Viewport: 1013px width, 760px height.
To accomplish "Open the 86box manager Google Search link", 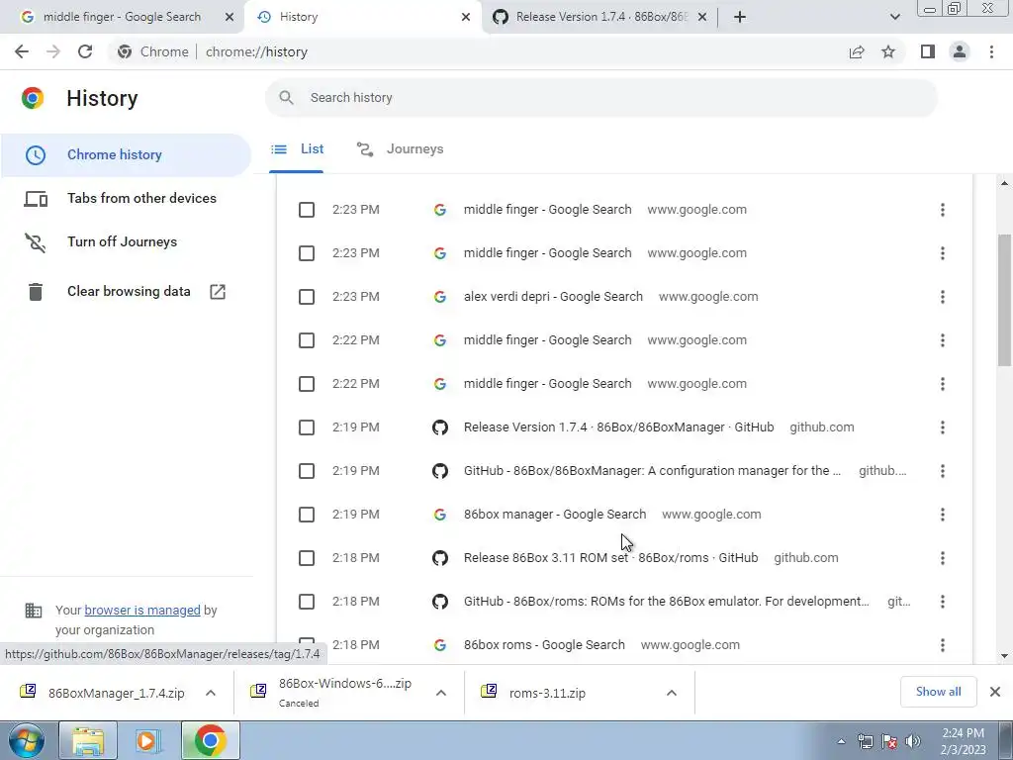I will click(x=555, y=515).
